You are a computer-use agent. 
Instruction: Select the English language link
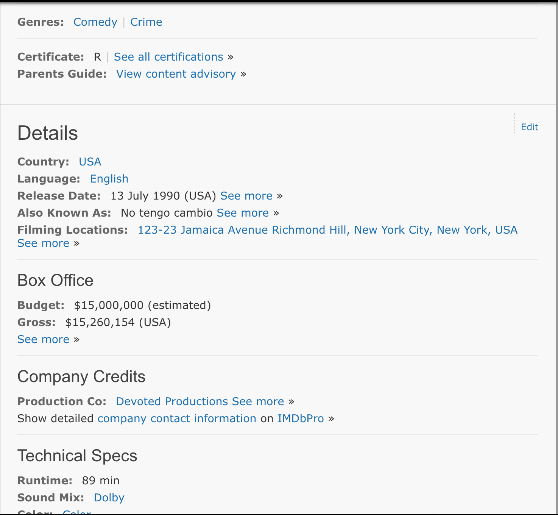point(109,179)
